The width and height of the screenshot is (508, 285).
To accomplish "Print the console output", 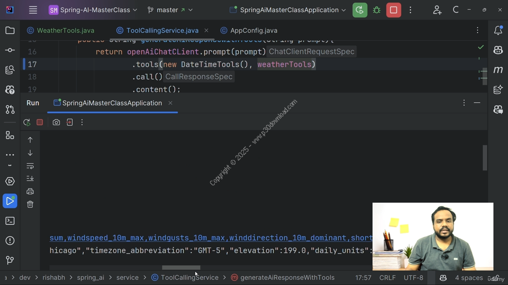I will pos(30,192).
